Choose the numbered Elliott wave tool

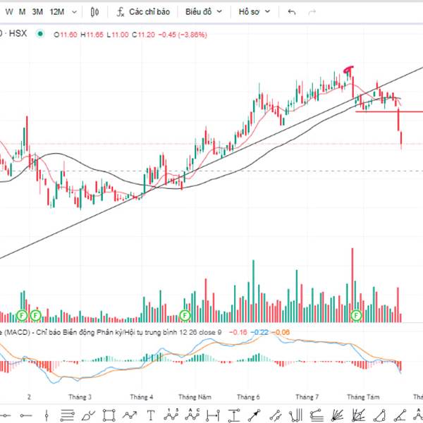(171, 415)
